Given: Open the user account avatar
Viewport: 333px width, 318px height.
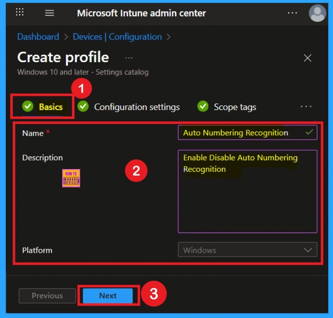Looking at the screenshot, I should pos(317,13).
